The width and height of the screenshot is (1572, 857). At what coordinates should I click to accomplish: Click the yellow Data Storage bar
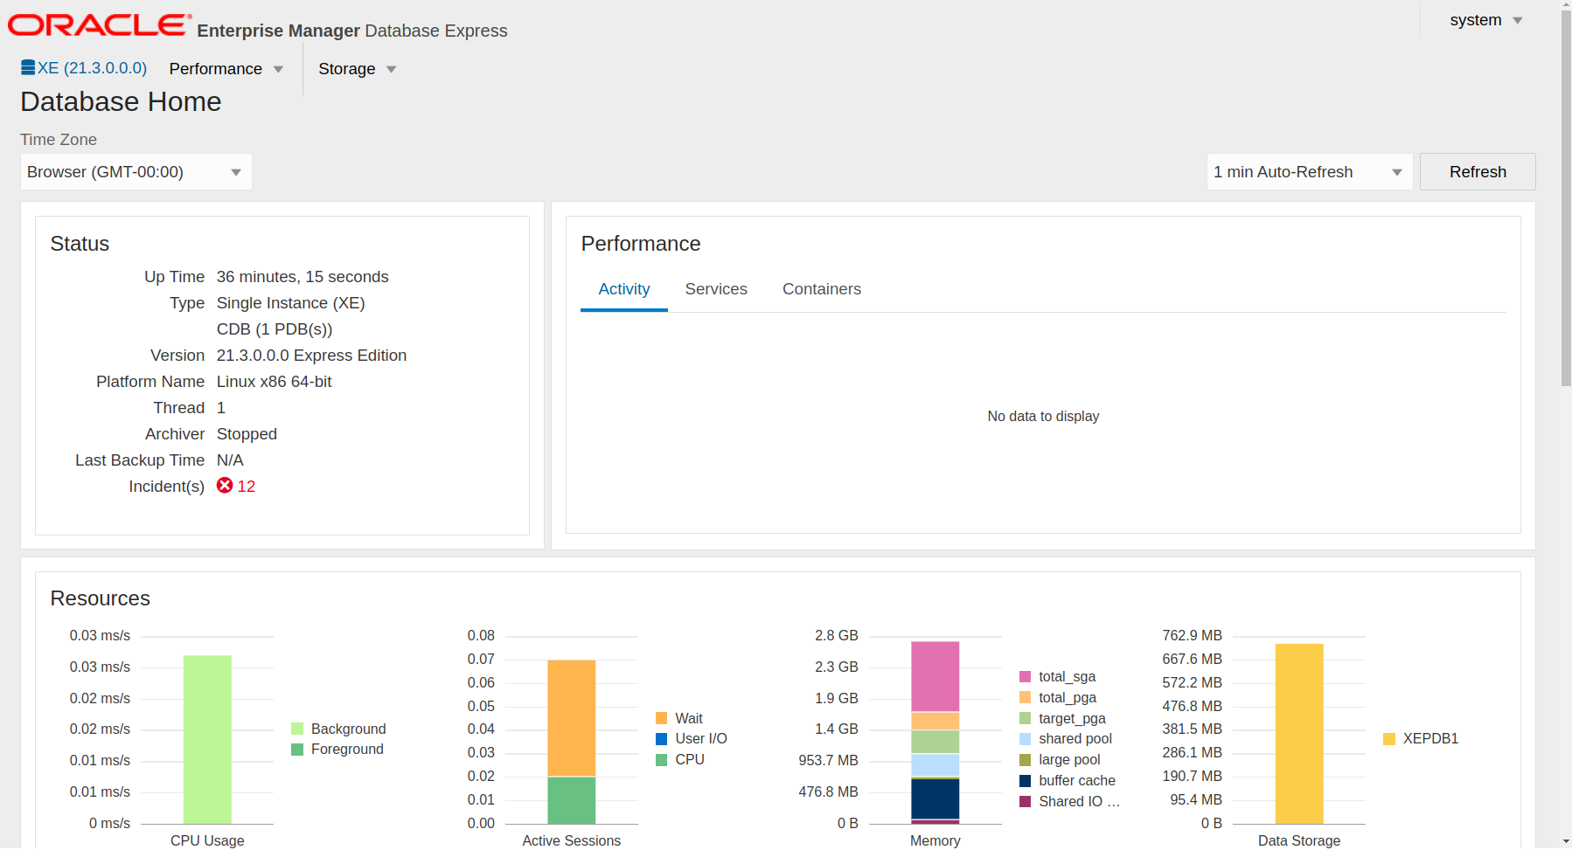point(1298,734)
